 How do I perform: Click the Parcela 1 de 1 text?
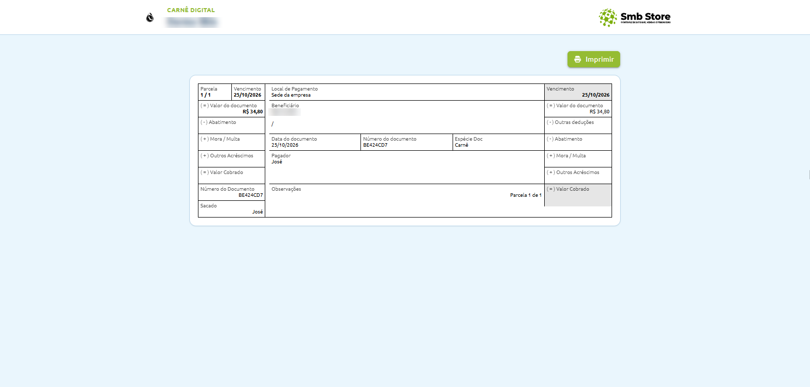coord(525,195)
